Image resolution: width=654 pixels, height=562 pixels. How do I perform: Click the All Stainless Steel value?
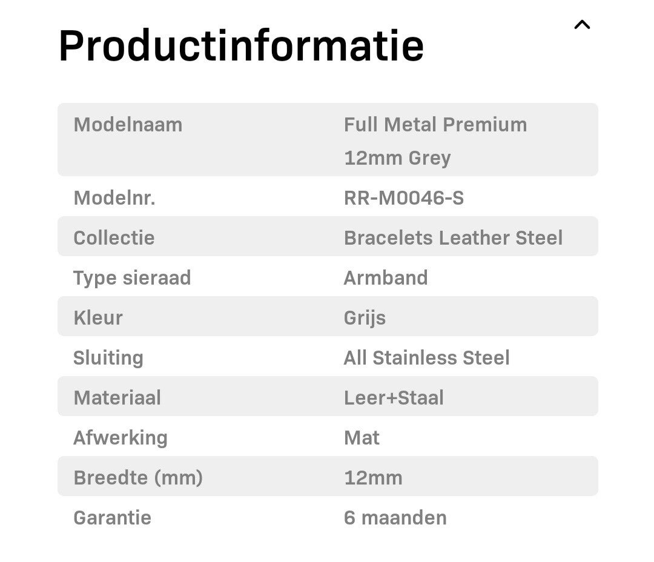click(x=426, y=358)
